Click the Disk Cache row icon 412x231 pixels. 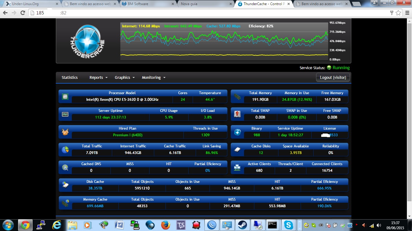[x=65, y=185]
